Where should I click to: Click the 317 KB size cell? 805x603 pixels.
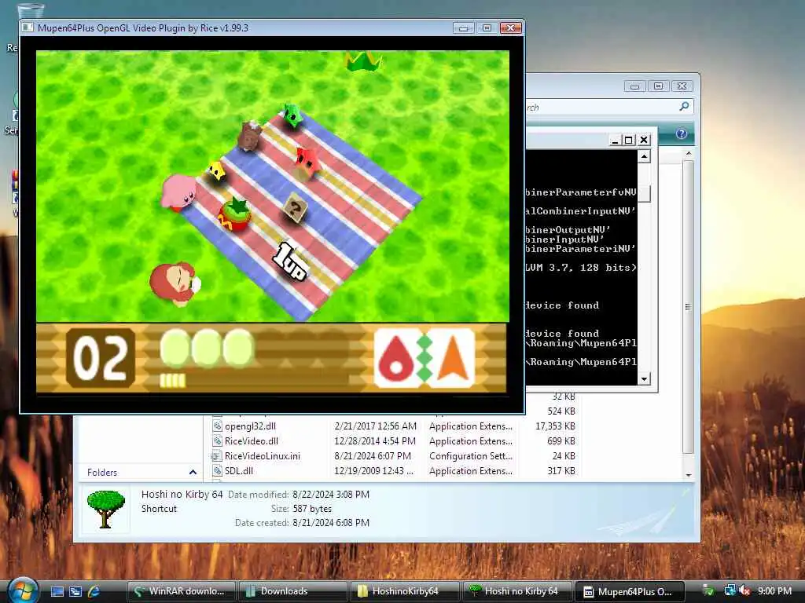tap(561, 471)
